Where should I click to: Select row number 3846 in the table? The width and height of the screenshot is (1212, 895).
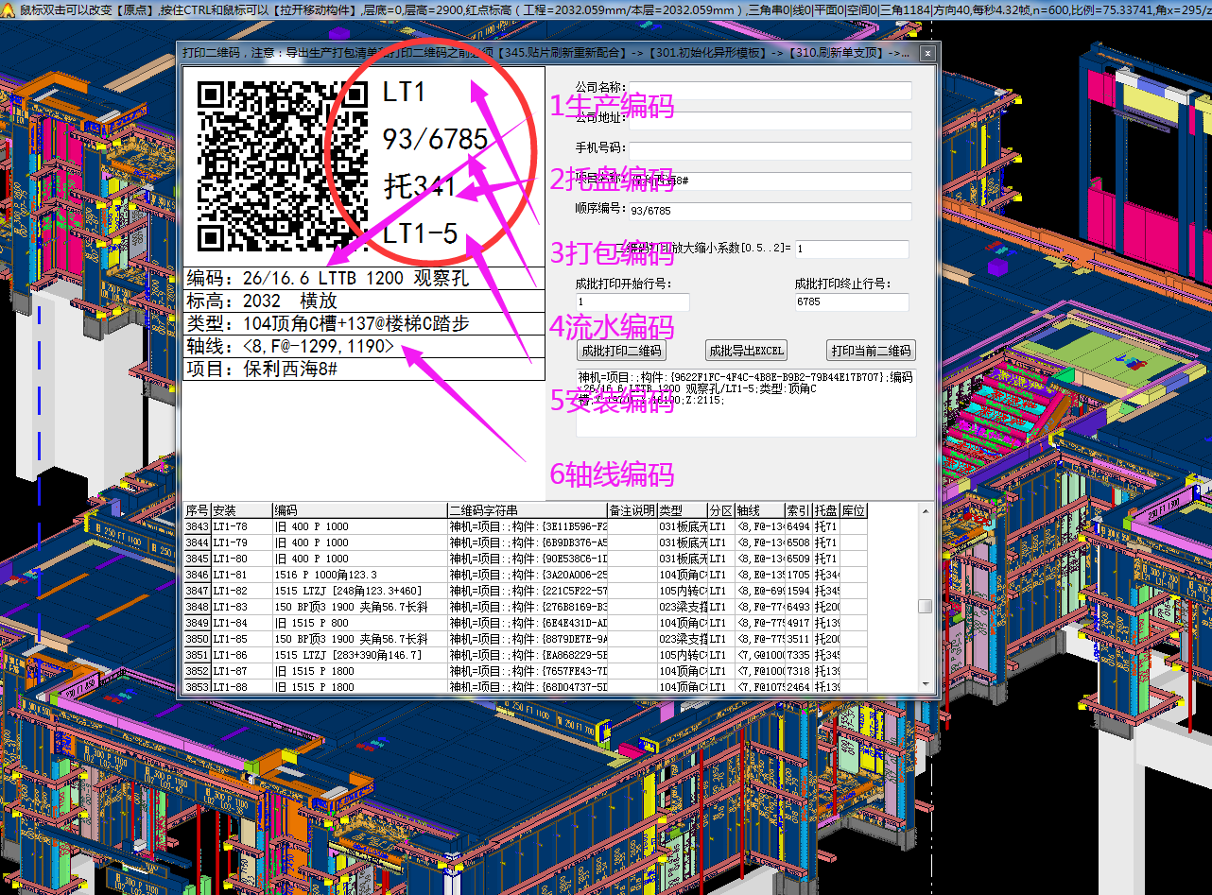196,575
